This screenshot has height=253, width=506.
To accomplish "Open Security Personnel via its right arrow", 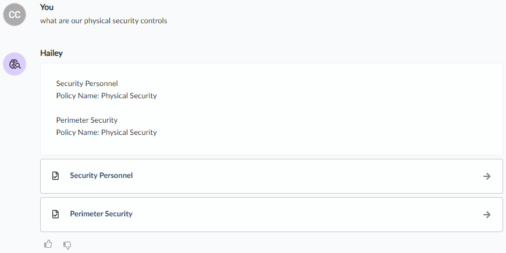I will [487, 176].
